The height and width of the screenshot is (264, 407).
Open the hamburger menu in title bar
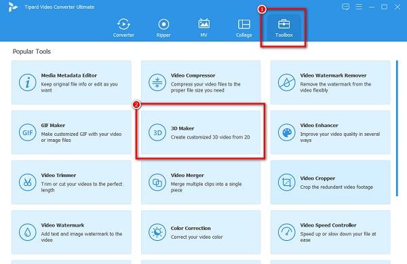[x=359, y=7]
